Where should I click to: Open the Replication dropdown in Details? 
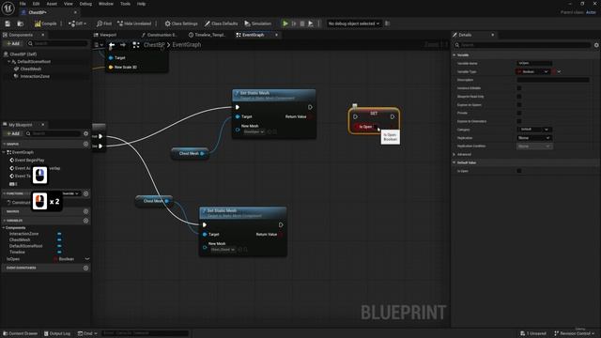click(534, 138)
